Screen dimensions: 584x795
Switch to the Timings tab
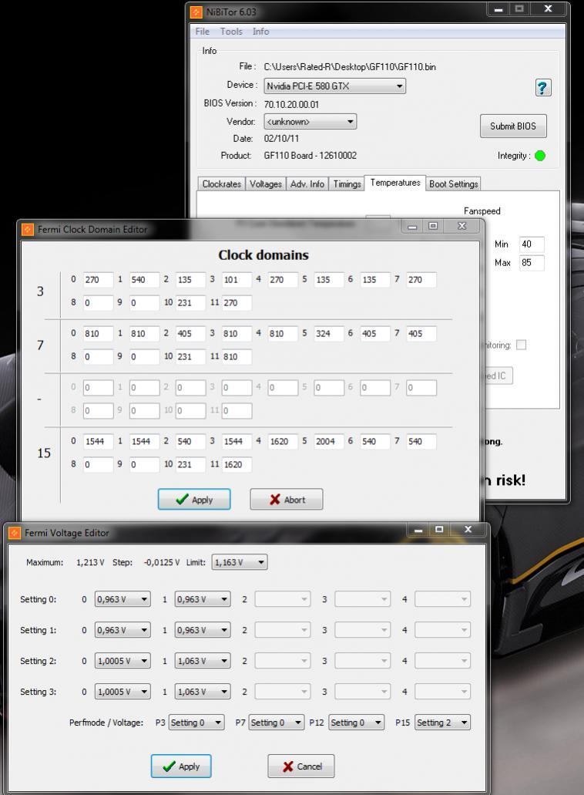tap(347, 184)
